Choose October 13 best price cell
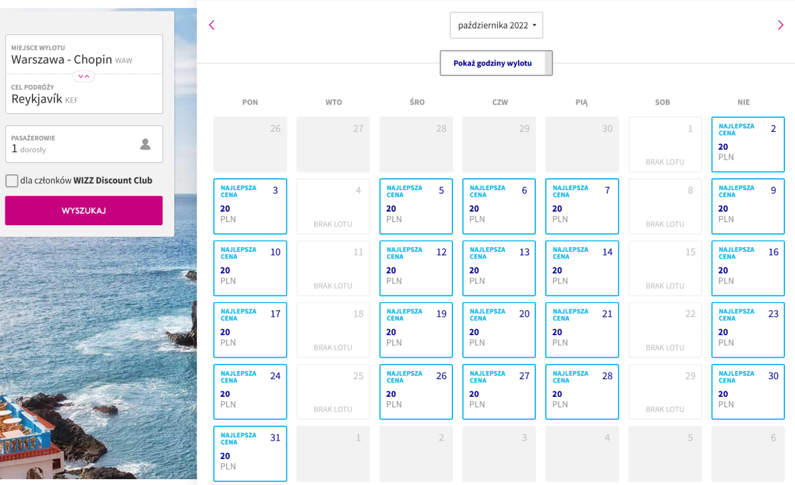The image size is (795, 485). pos(499,268)
